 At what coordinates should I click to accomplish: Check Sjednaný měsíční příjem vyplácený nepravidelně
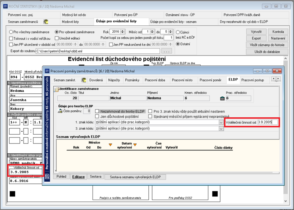pyautogui.click(x=150, y=117)
